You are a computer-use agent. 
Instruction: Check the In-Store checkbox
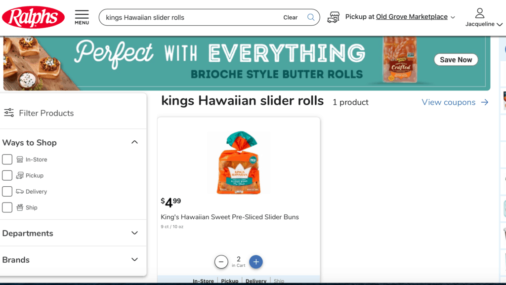(7, 159)
